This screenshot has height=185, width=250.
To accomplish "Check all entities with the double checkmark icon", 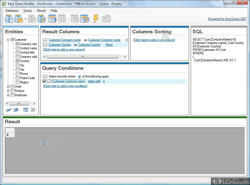I will pos(9,109).
